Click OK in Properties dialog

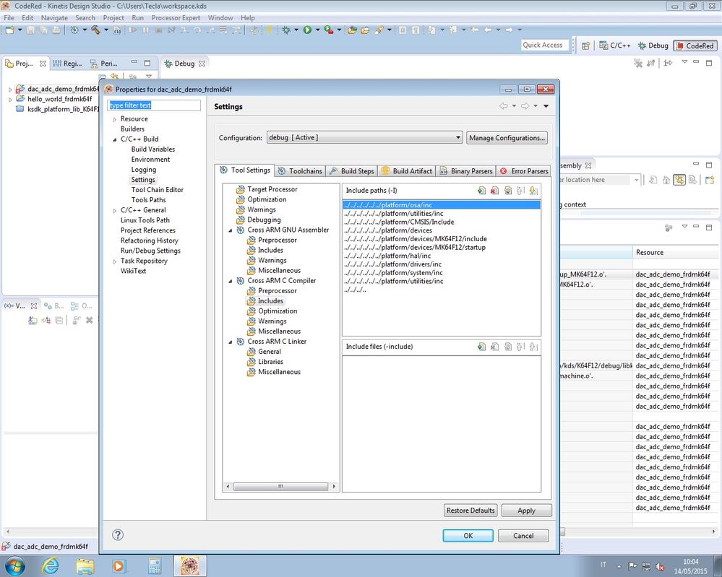(x=468, y=536)
